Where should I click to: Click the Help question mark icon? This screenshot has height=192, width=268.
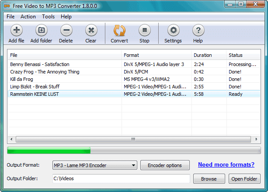coord(198,30)
